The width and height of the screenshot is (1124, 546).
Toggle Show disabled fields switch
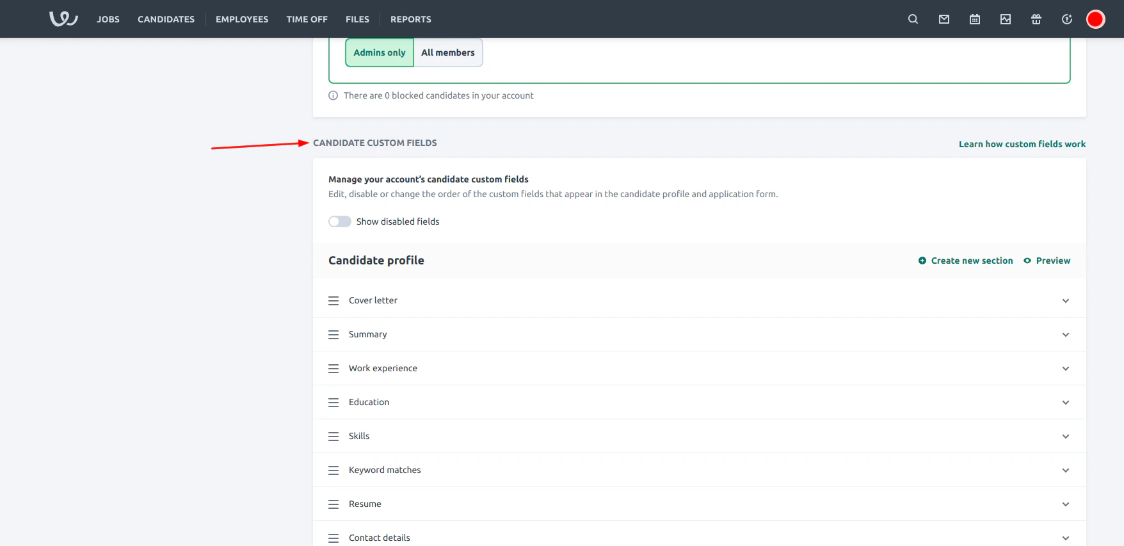[x=340, y=221]
